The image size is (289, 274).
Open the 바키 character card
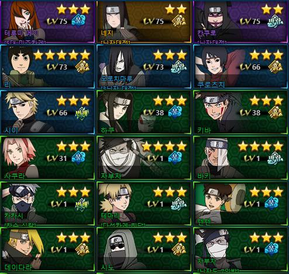tap(240, 158)
